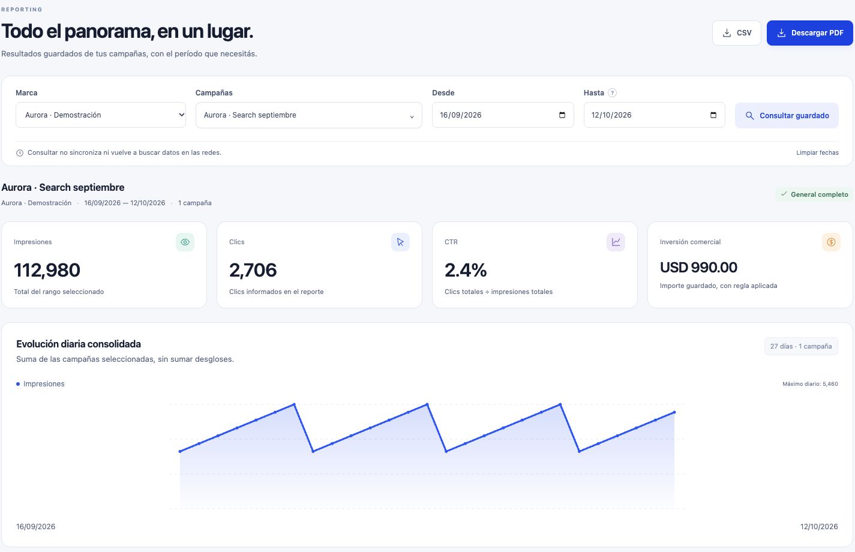Click the clock icon beside the Consultar note
Image resolution: width=855 pixels, height=552 pixels.
point(20,153)
